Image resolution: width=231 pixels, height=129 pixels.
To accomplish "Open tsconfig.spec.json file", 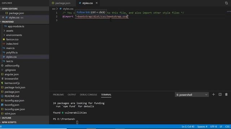I will tap(15, 109).
